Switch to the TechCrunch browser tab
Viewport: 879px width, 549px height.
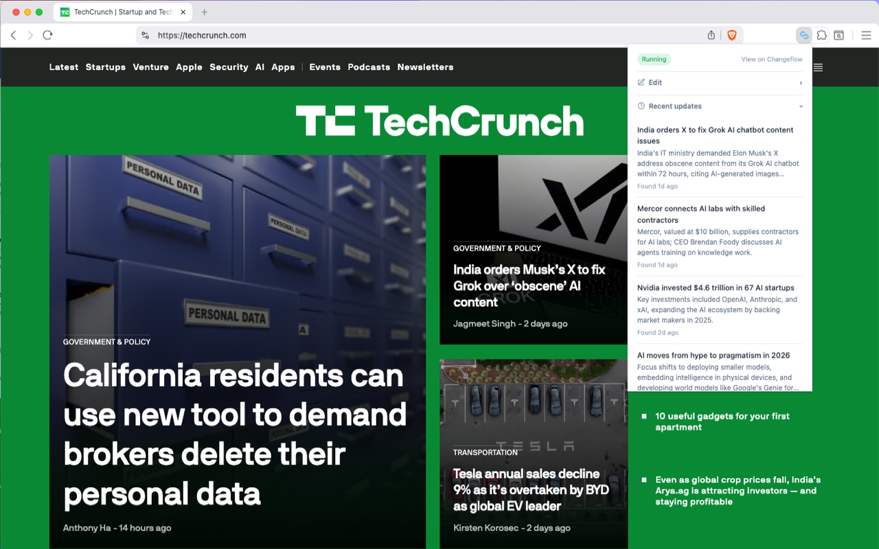[117, 12]
